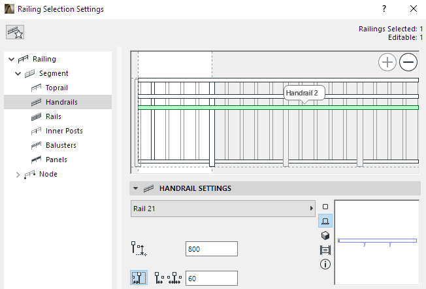Image resolution: width=426 pixels, height=289 pixels.
Task: Select Segment in the tree
Action: 54,73
